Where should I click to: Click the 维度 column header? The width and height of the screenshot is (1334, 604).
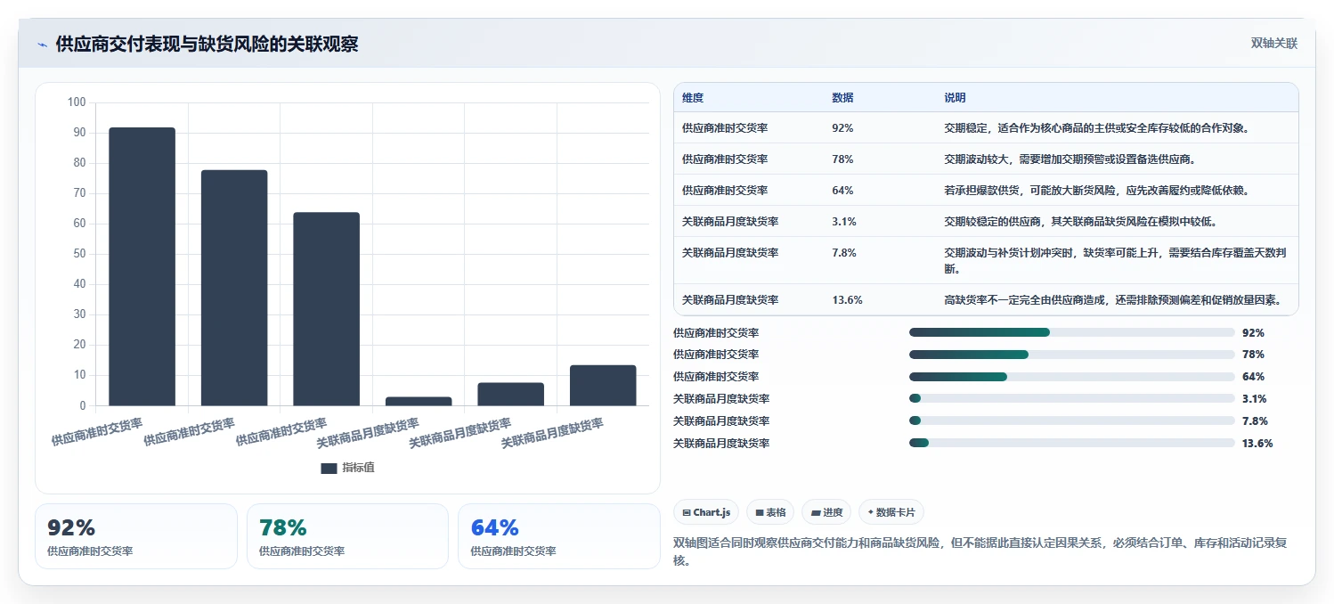click(693, 98)
